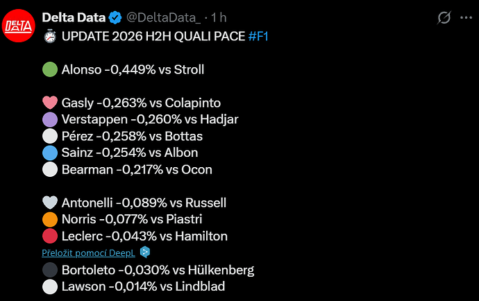This screenshot has width=479, height=301.
Task: Open the Delta Data profile avatar
Action: click(x=18, y=26)
